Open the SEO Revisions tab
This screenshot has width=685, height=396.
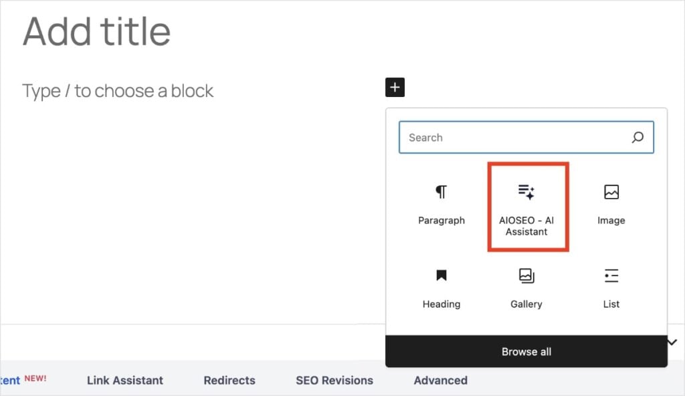pos(334,380)
